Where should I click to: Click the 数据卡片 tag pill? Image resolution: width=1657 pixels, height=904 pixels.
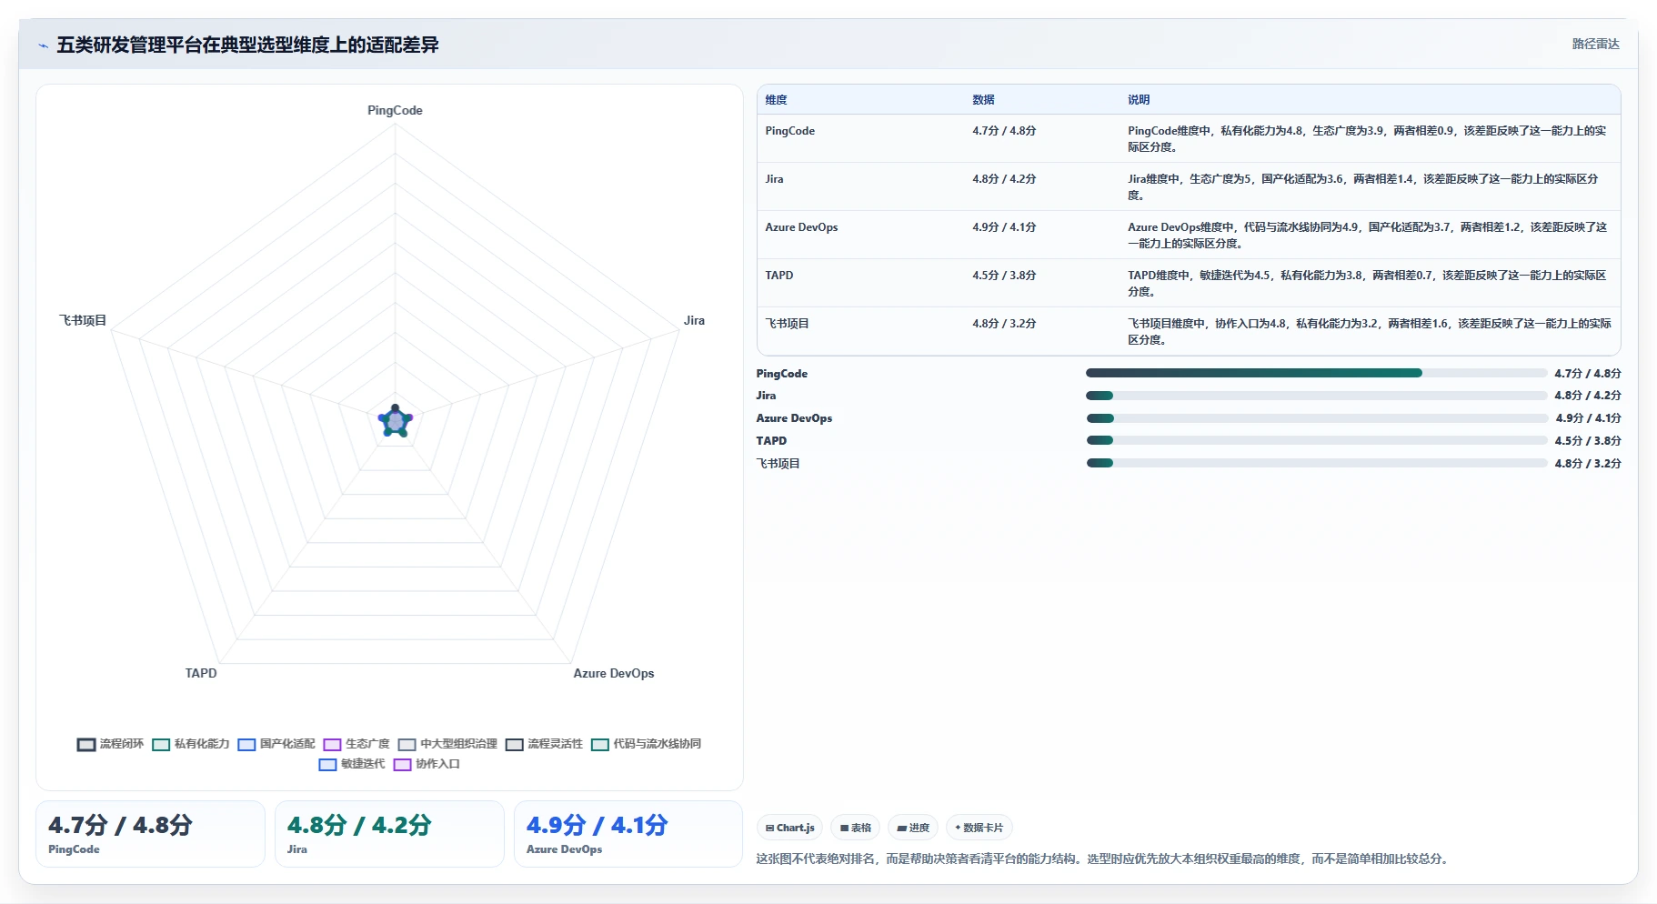979,828
